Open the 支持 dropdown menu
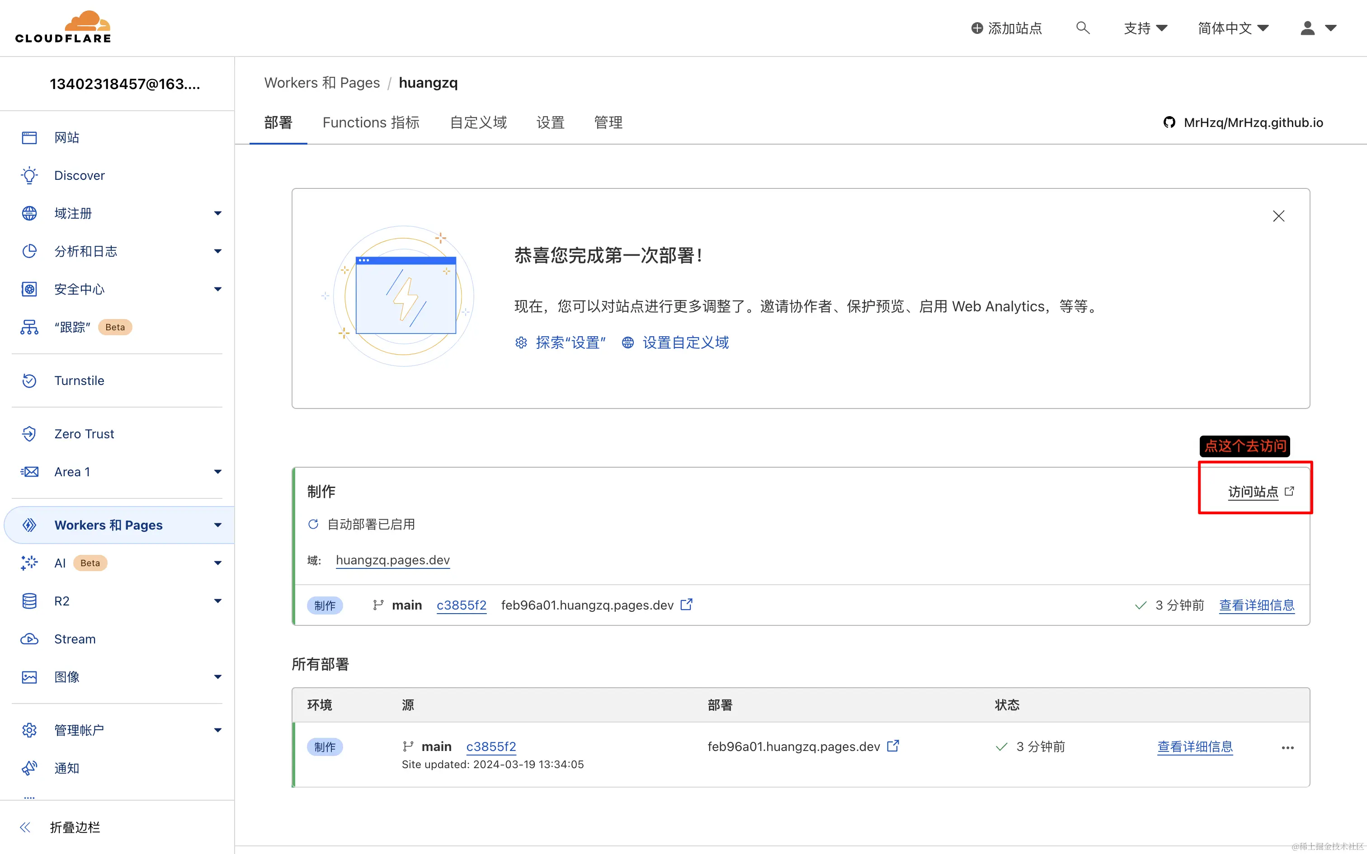 coord(1145,28)
